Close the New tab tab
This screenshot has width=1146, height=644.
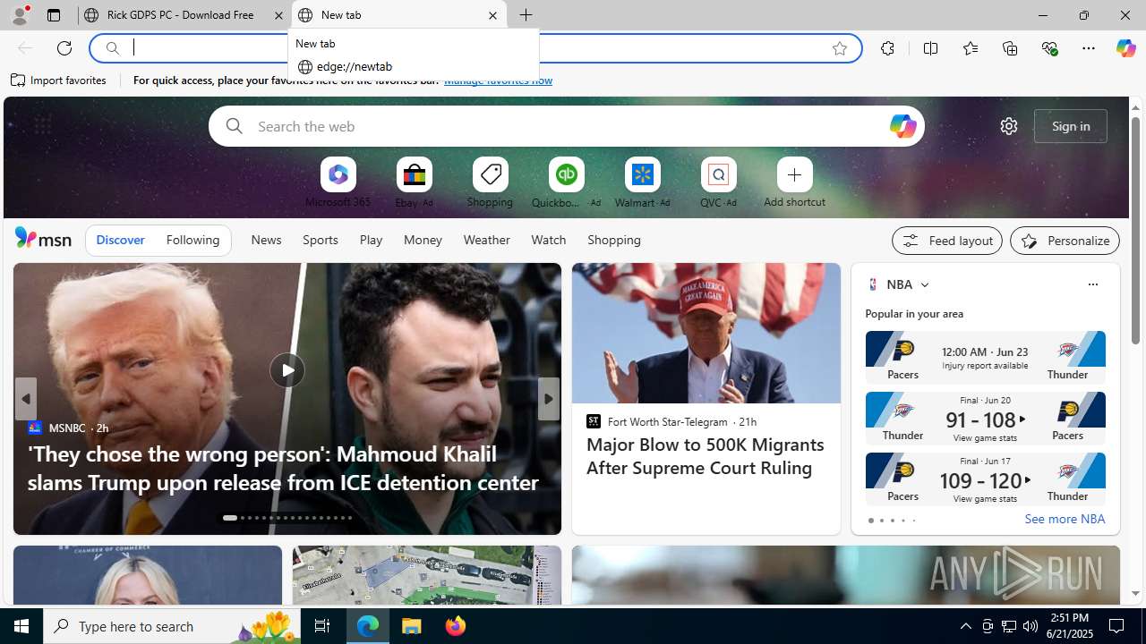tap(492, 15)
